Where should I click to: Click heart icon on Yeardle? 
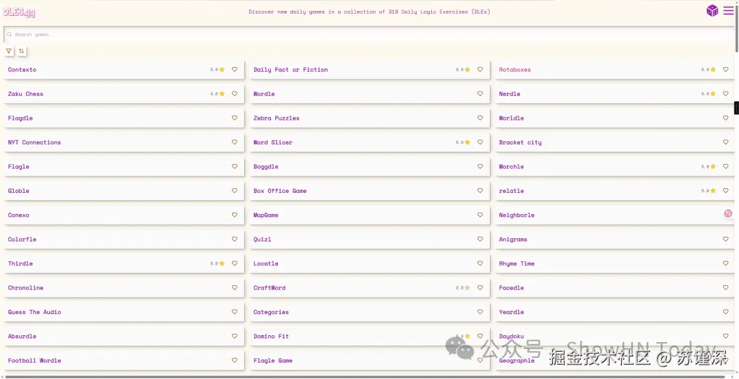[x=725, y=311]
